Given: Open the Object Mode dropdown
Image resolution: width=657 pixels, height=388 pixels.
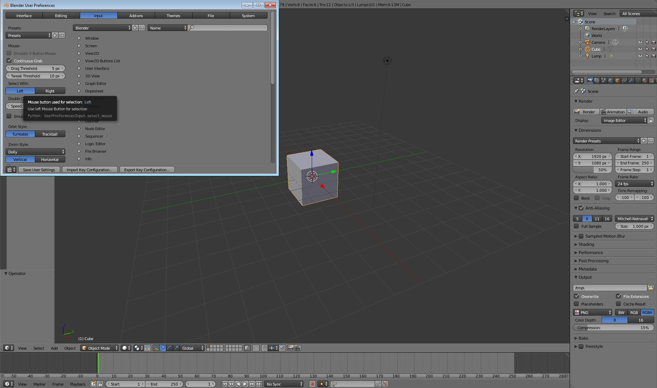Looking at the screenshot, I should click(x=100, y=348).
